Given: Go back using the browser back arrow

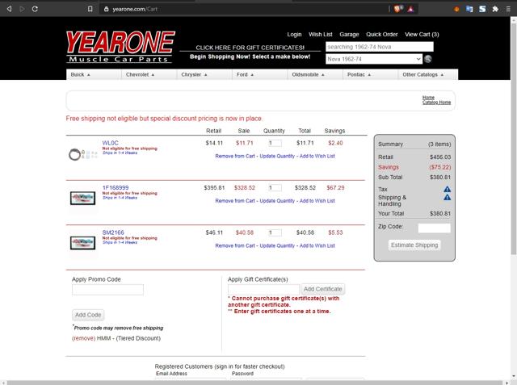Looking at the screenshot, I should pyautogui.click(x=9, y=9).
